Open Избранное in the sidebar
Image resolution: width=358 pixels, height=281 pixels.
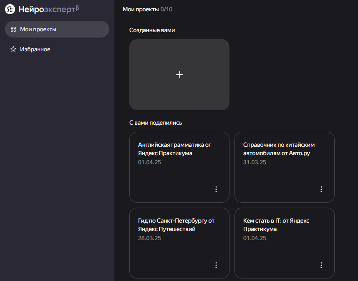click(57, 49)
